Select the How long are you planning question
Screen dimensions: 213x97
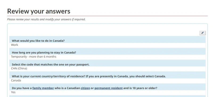tap(44, 53)
